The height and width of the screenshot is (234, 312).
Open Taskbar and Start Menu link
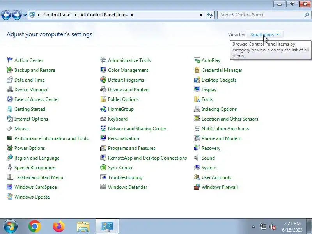point(39,177)
